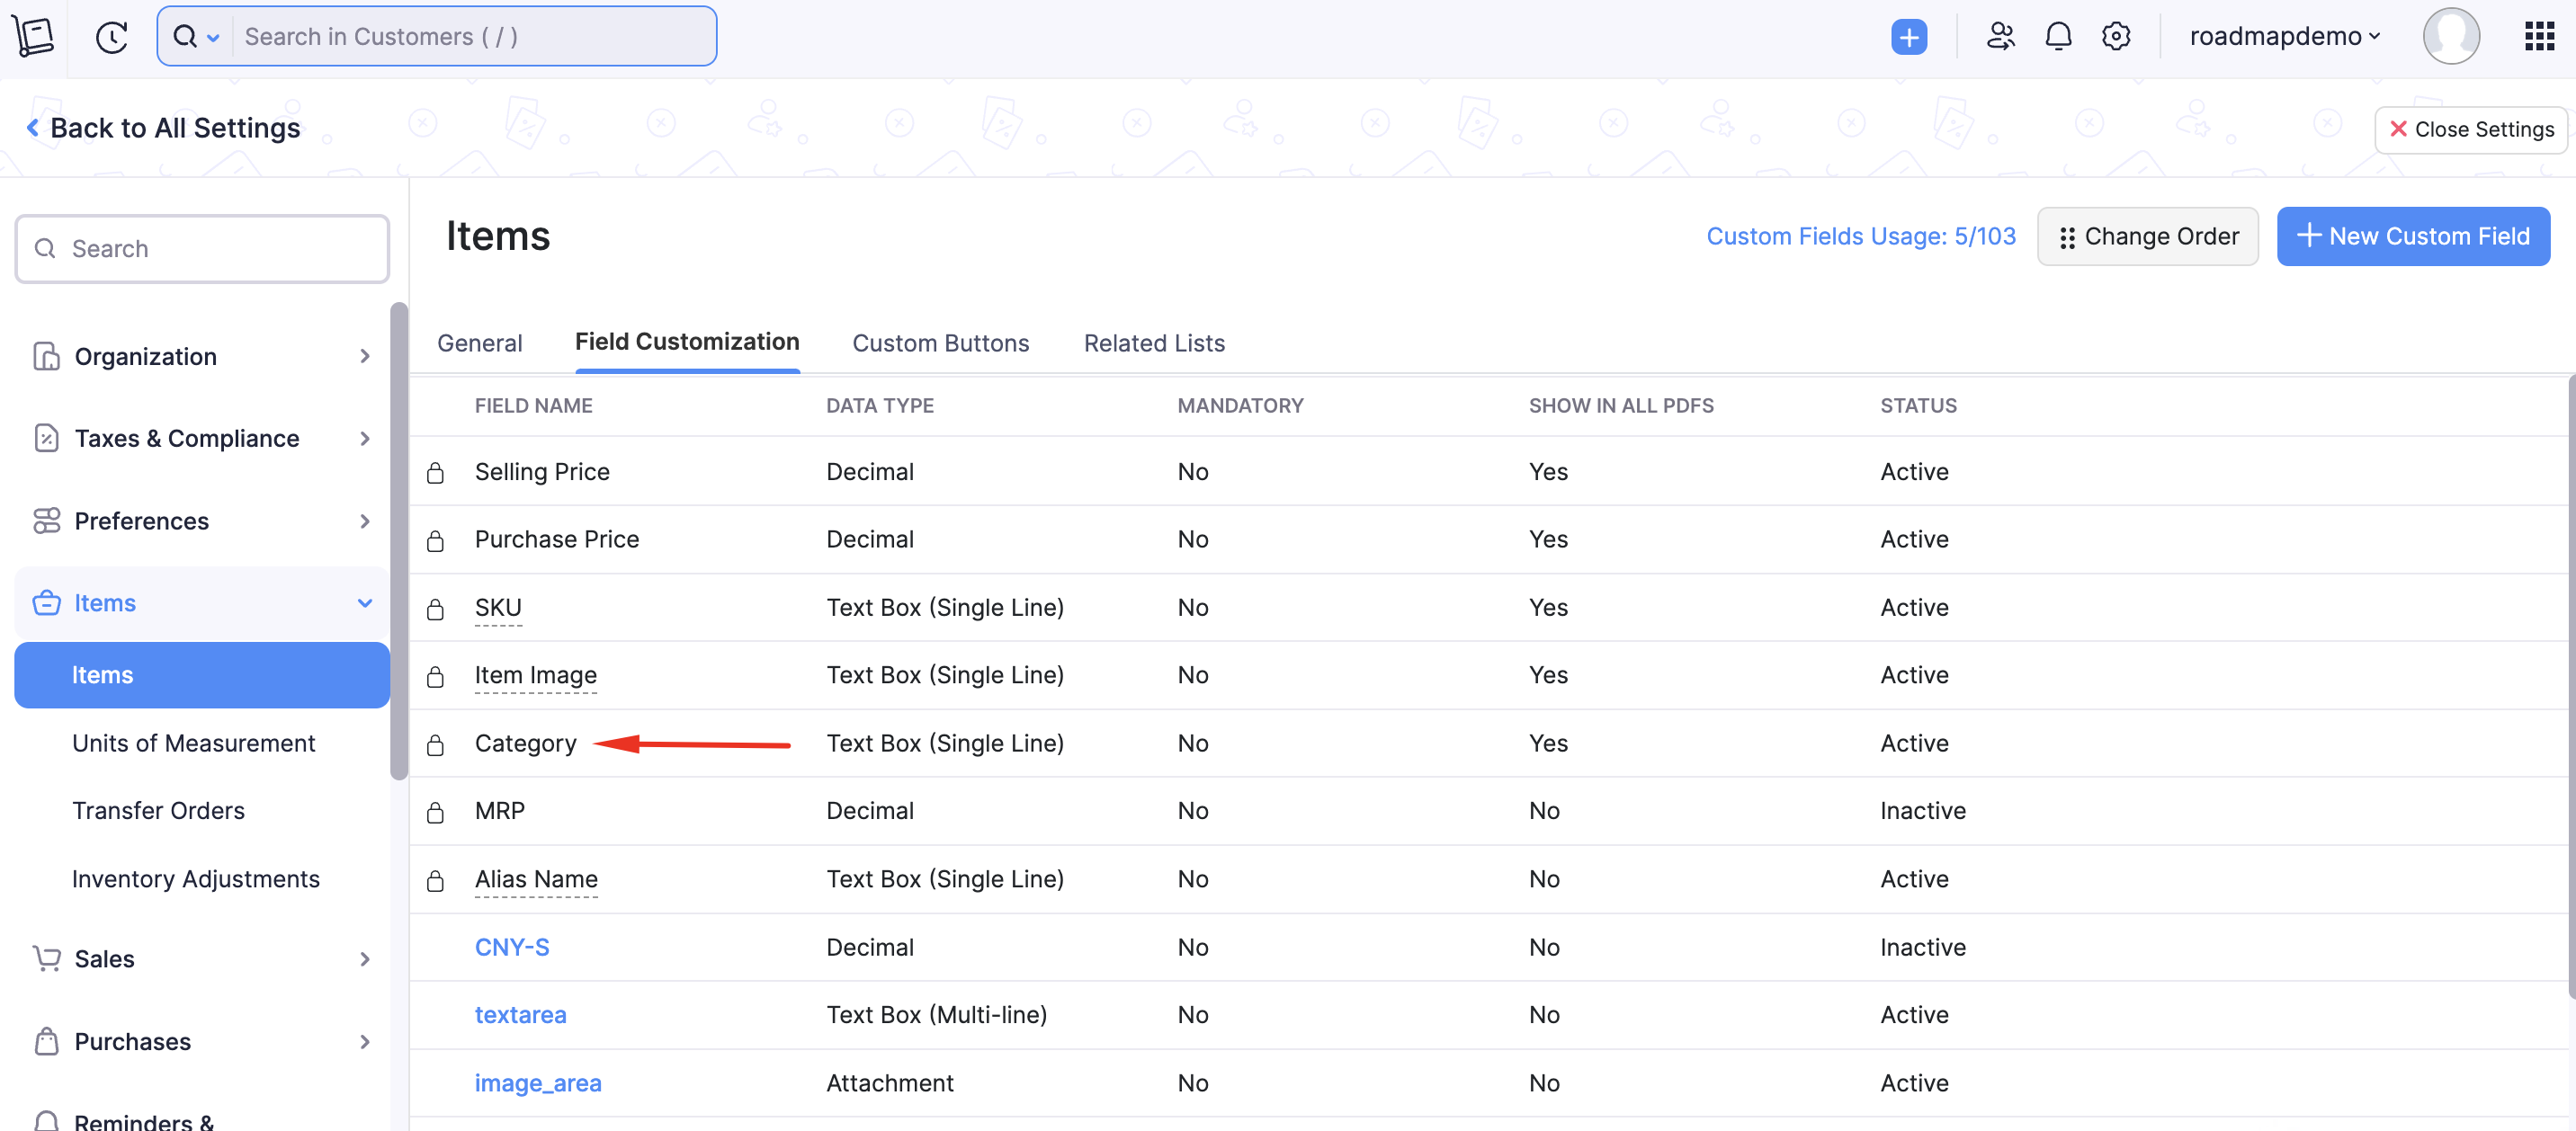Open the roadmapdemo organization dropdown
The image size is (2576, 1131).
pos(2284,37)
